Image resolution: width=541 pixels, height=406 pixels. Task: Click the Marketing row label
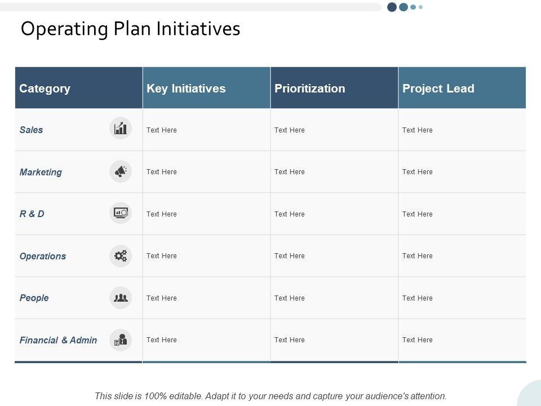click(41, 172)
